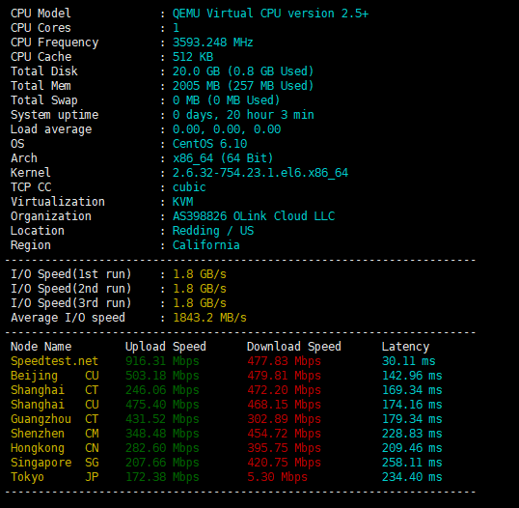Image resolution: width=519 pixels, height=508 pixels.
Task: Click the Latency column header
Action: [x=405, y=347]
